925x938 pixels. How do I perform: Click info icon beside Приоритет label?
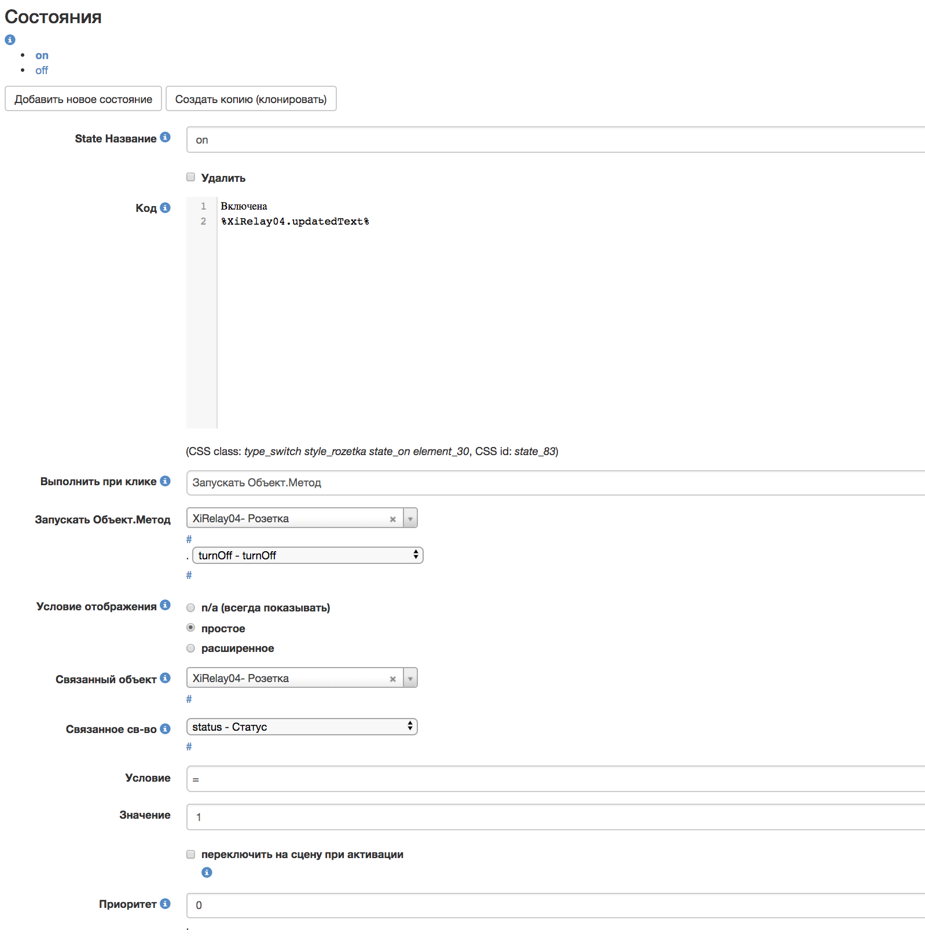[x=166, y=903]
